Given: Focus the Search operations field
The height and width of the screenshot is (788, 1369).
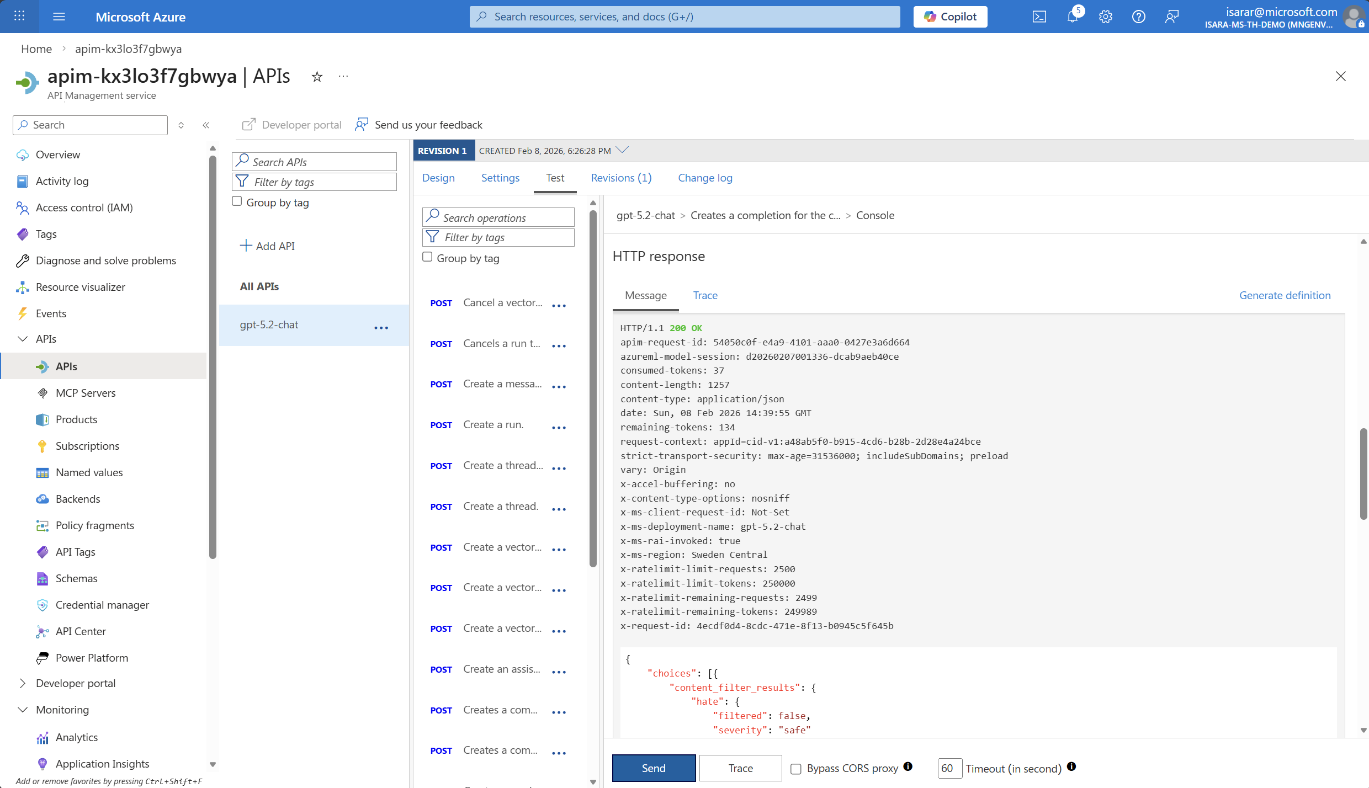Looking at the screenshot, I should pos(498,217).
